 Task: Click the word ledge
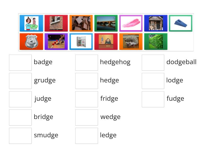click(x=108, y=135)
